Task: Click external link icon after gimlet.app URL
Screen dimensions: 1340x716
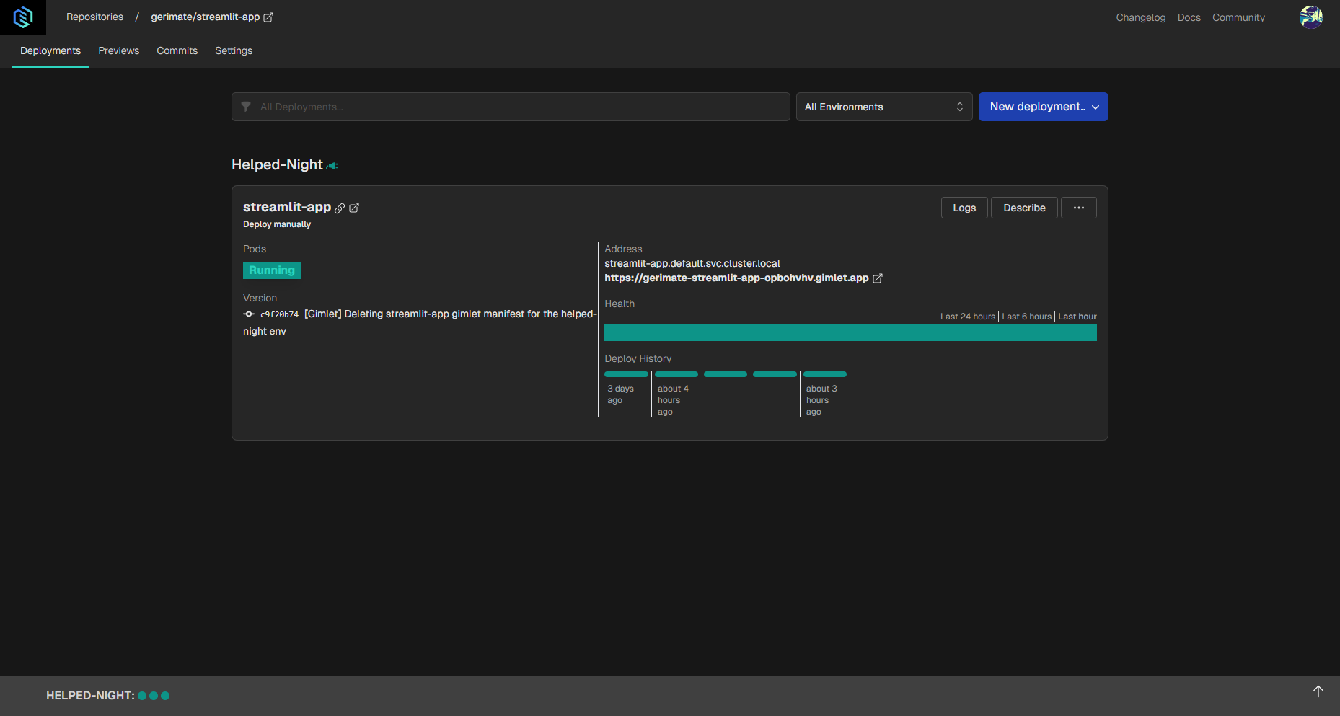Action: click(878, 278)
